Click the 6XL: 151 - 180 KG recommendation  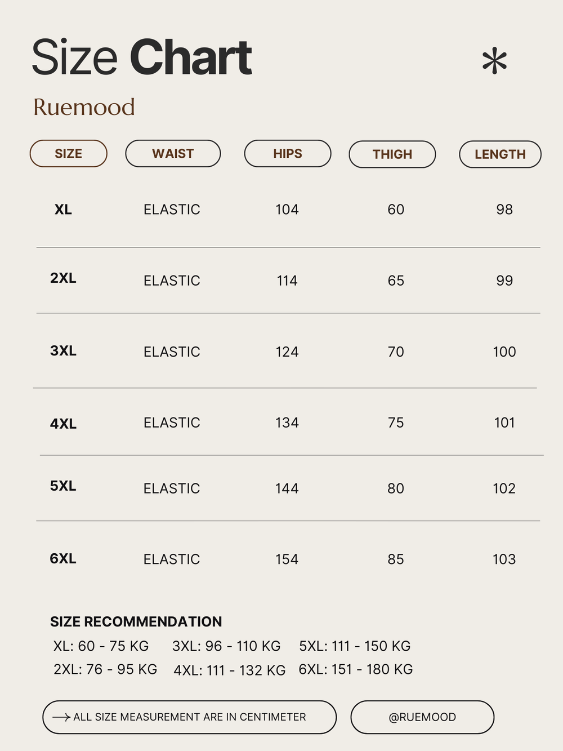coord(356,669)
